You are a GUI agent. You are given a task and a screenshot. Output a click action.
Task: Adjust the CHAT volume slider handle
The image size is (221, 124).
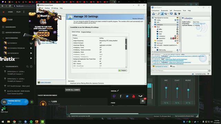click(x=177, y=89)
